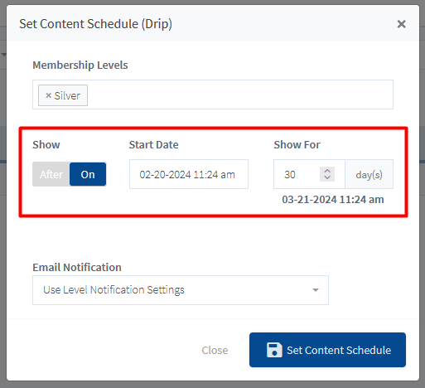Viewport: 425px width, 388px height.
Task: Decrease Show For days with down arrow
Action: [x=327, y=177]
